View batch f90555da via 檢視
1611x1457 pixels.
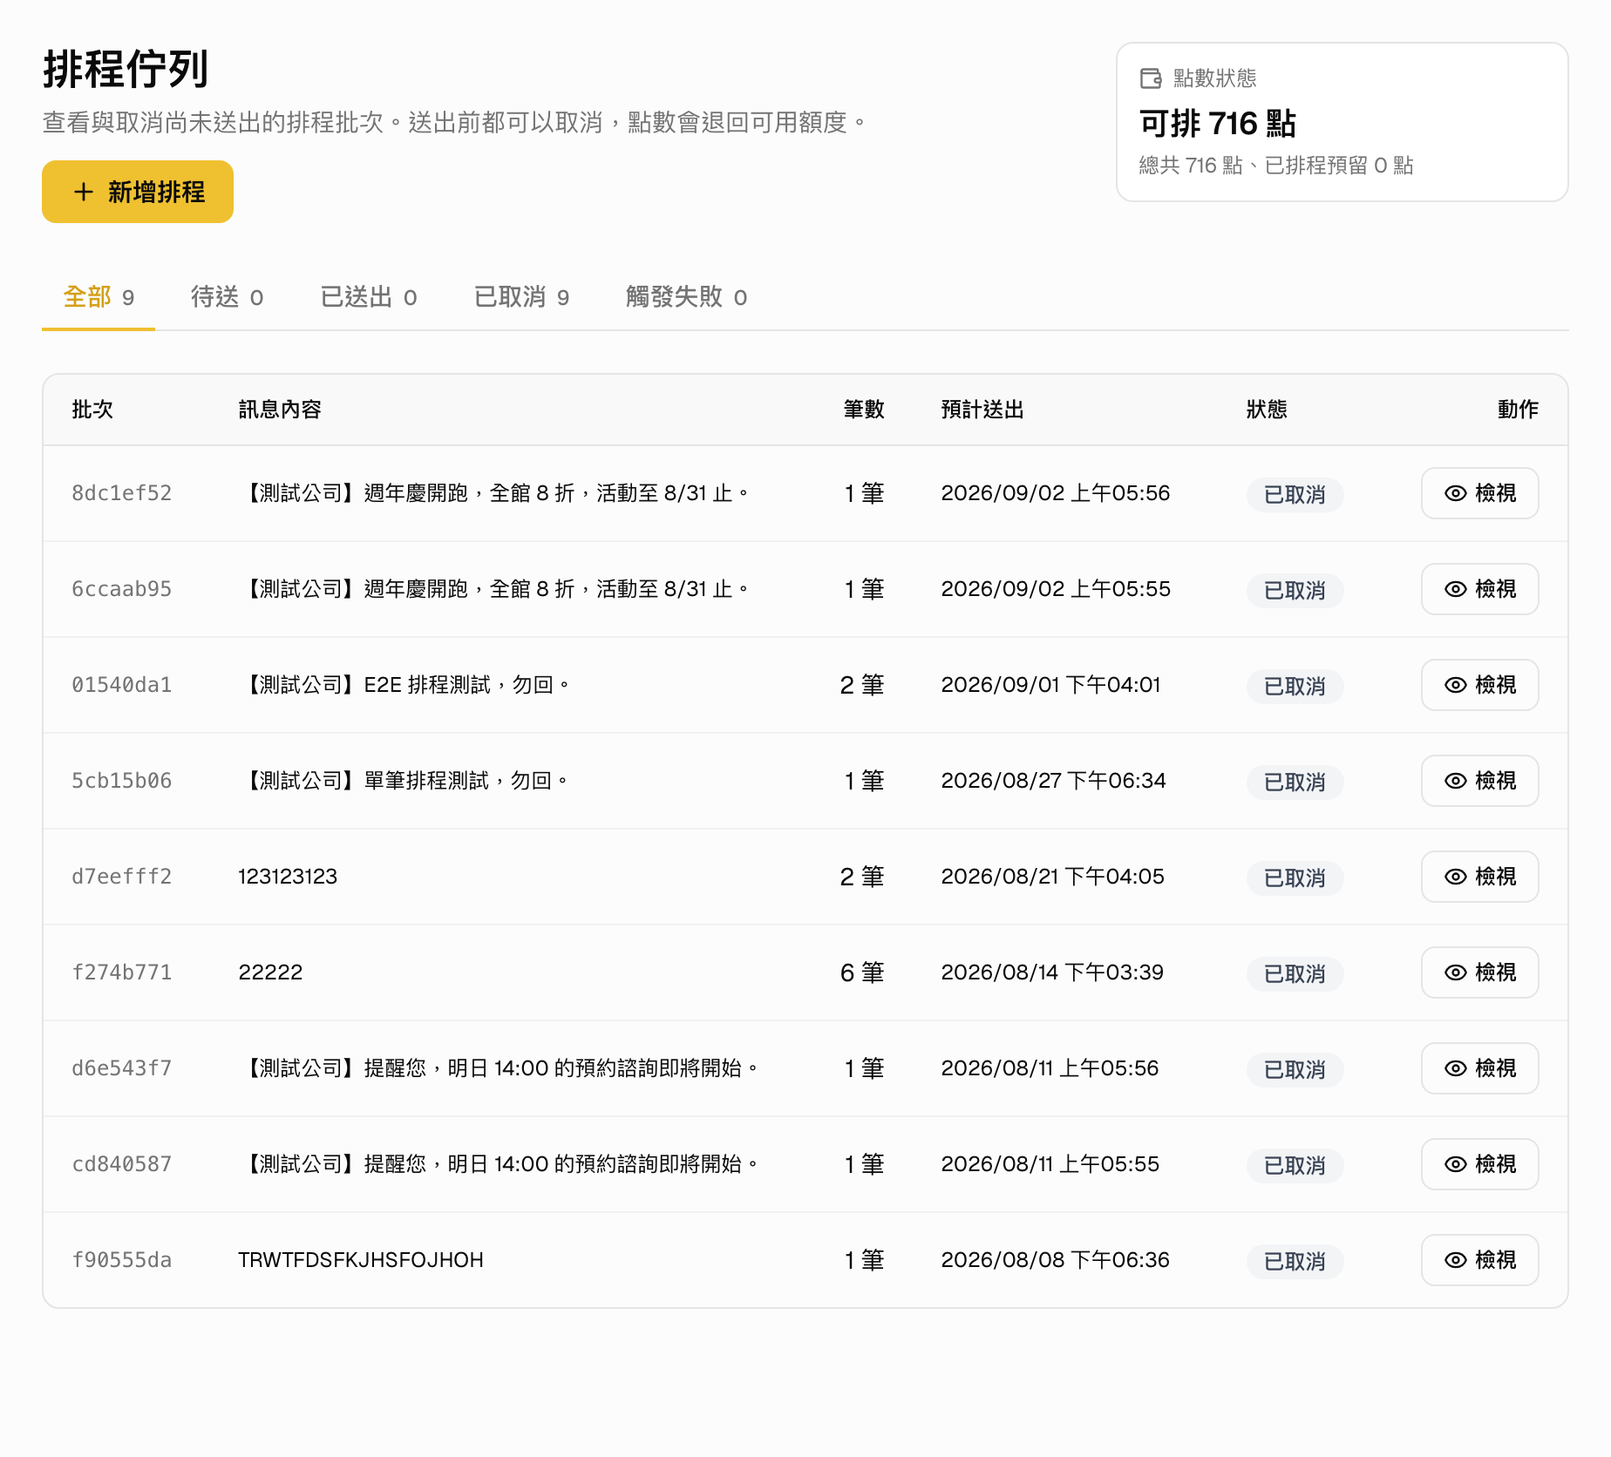[x=1479, y=1260]
